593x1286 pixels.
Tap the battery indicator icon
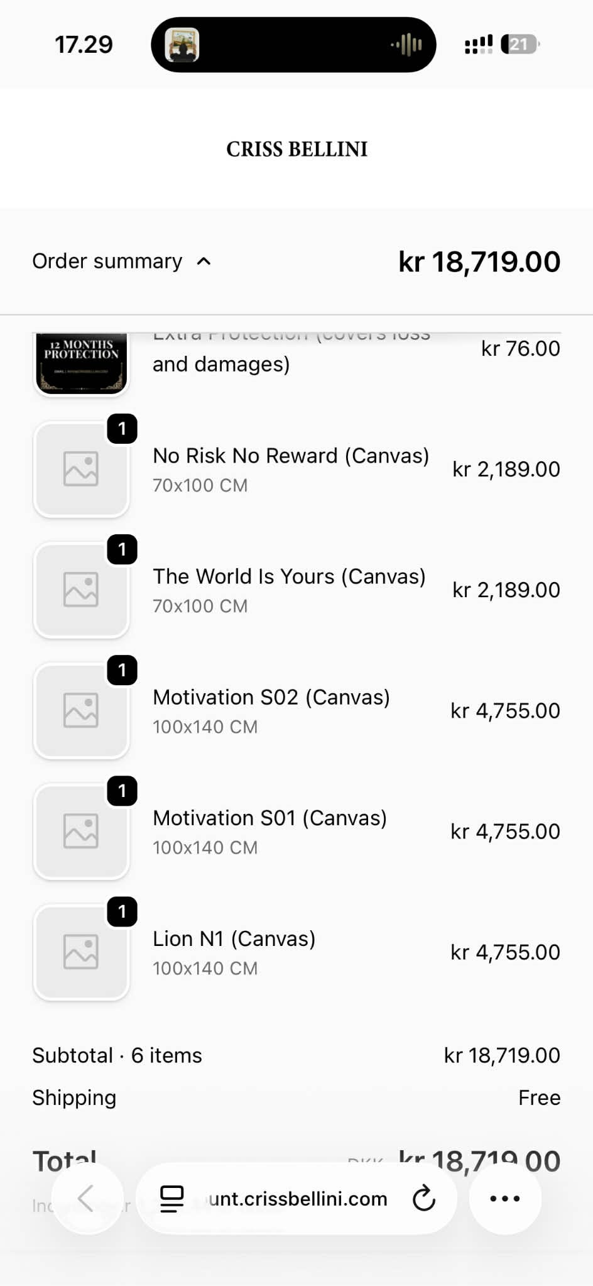click(x=520, y=45)
